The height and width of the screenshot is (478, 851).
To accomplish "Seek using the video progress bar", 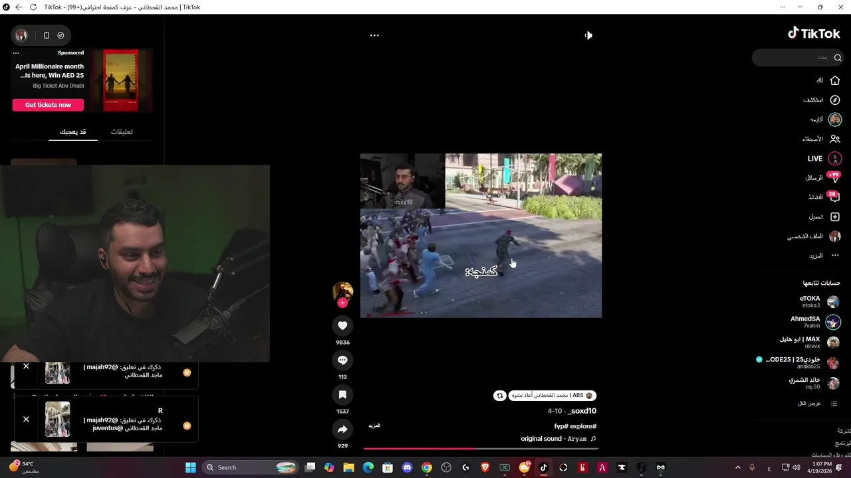I will (x=481, y=449).
